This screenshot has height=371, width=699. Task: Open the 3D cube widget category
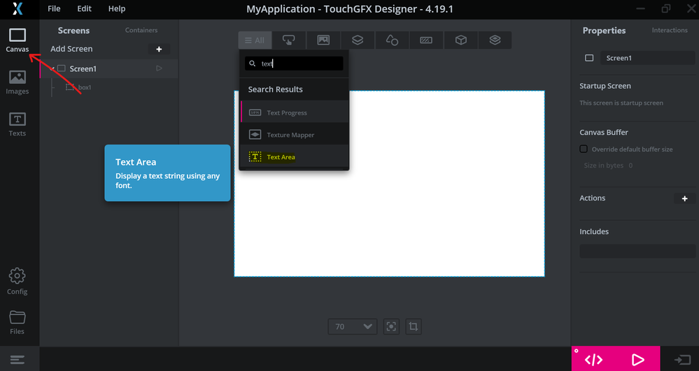click(x=460, y=40)
